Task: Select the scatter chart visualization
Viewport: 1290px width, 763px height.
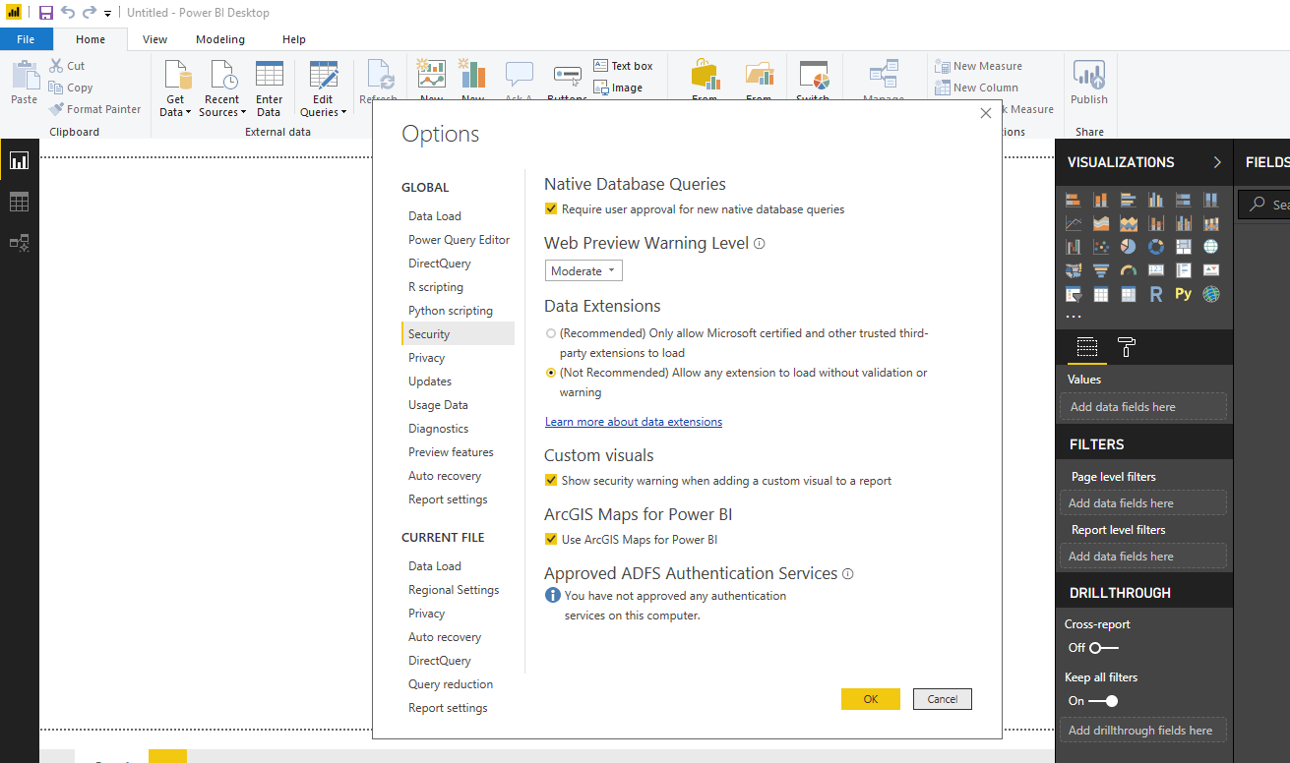Action: click(x=1101, y=247)
